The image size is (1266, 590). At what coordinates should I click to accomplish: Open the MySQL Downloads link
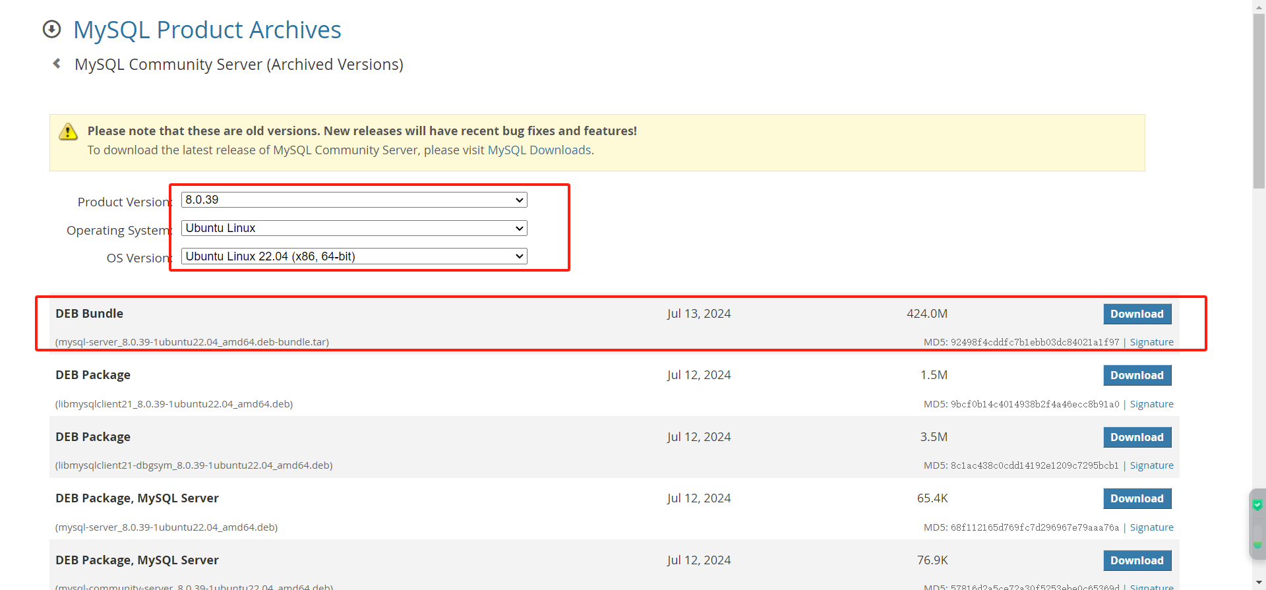pyautogui.click(x=539, y=150)
